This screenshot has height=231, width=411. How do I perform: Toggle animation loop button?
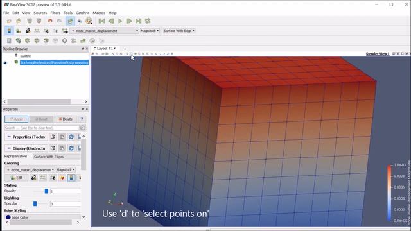click(x=148, y=21)
